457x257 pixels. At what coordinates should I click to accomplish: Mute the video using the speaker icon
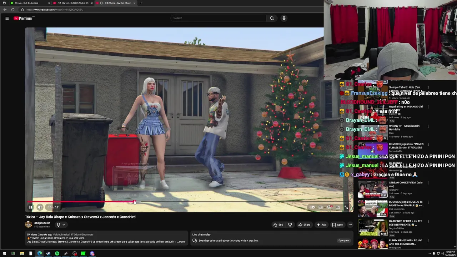point(40,207)
